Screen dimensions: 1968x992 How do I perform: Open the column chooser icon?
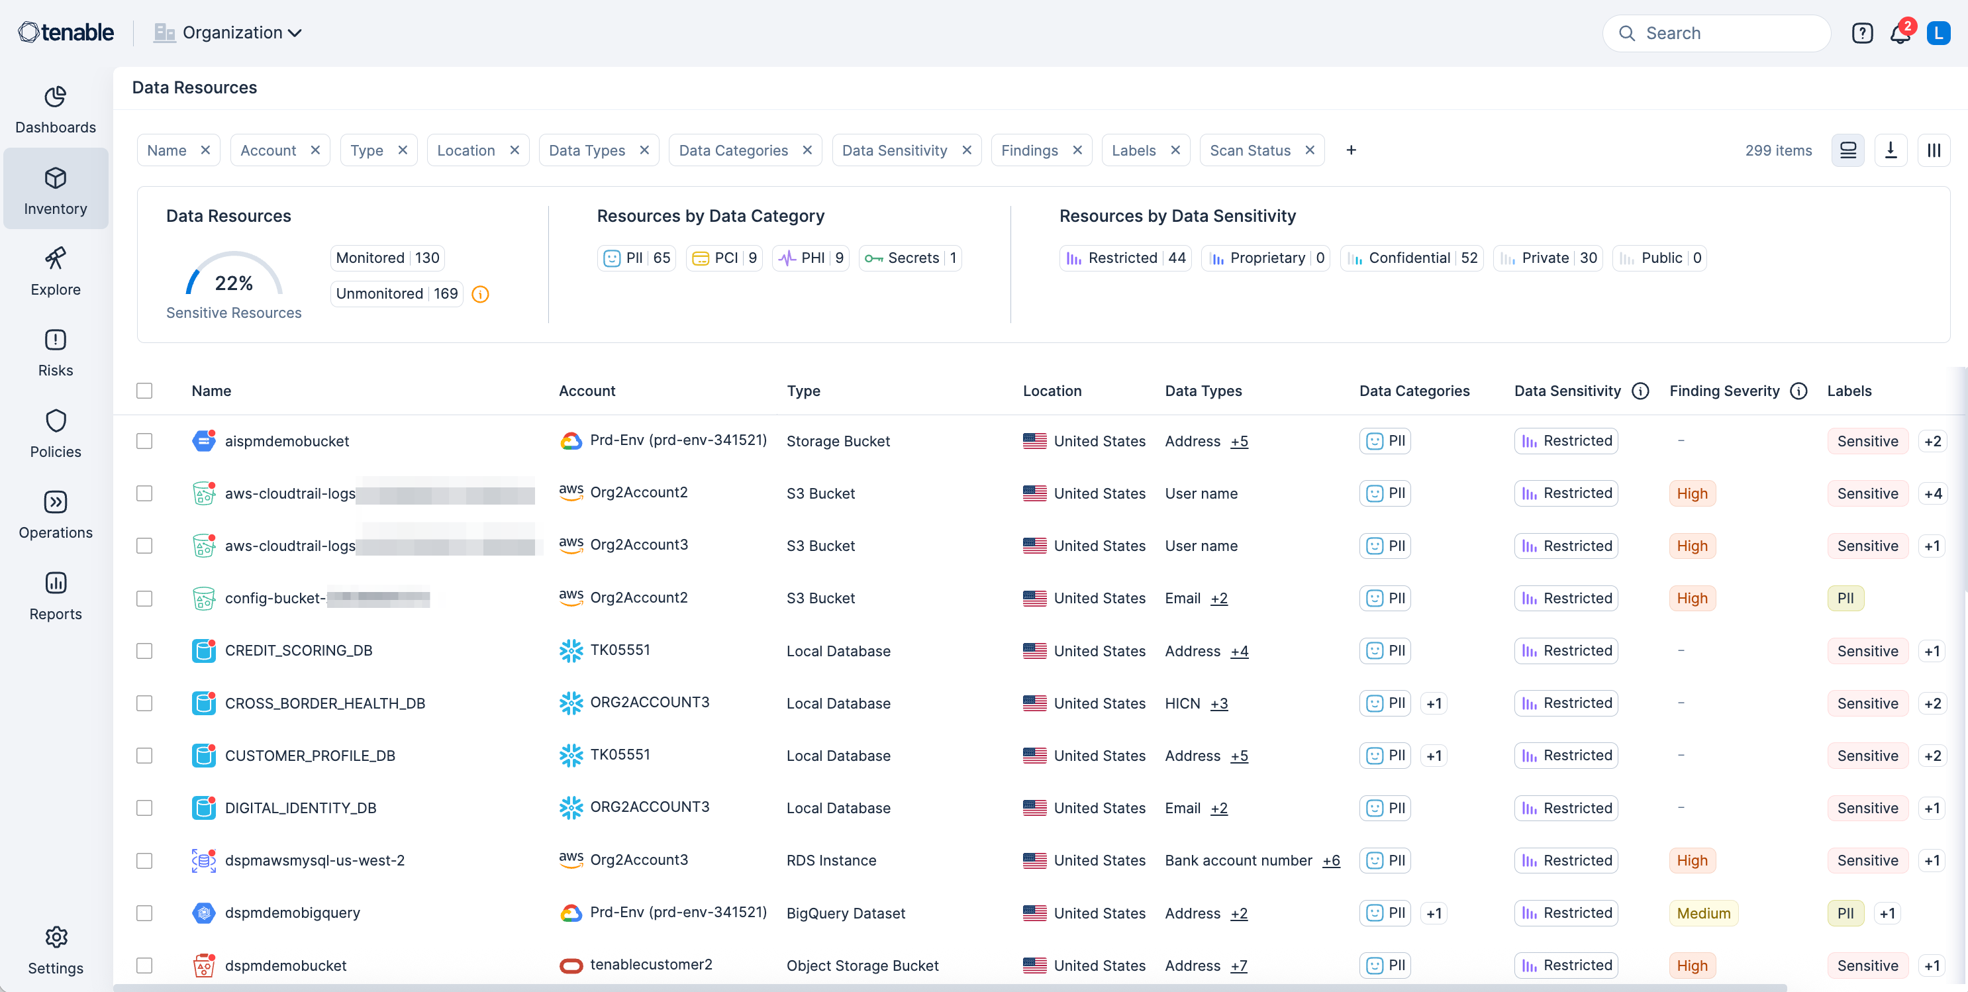point(1933,150)
